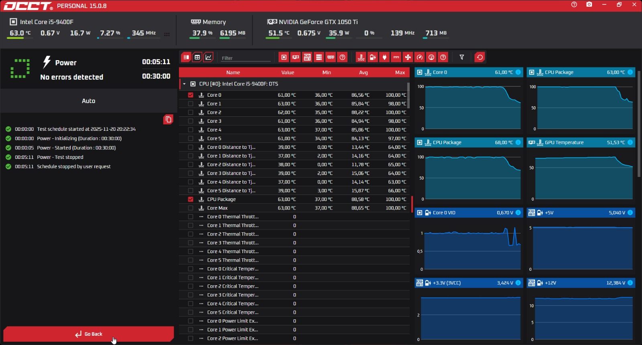This screenshot has height=345, width=642.
Task: Toggle fan speed readings filter icon
Action: (408, 57)
